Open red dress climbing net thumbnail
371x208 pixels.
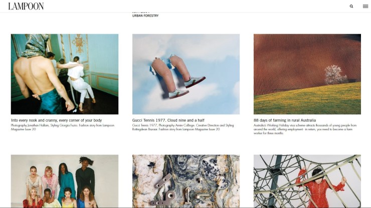point(307,181)
